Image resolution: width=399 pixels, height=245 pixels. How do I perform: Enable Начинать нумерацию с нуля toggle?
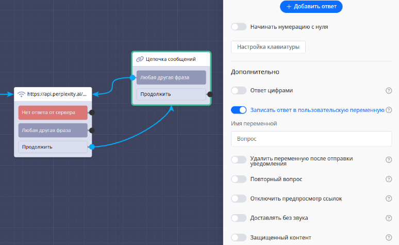239,26
